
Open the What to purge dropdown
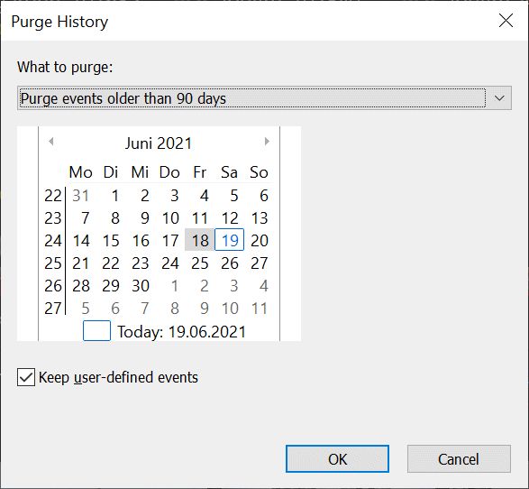point(264,98)
